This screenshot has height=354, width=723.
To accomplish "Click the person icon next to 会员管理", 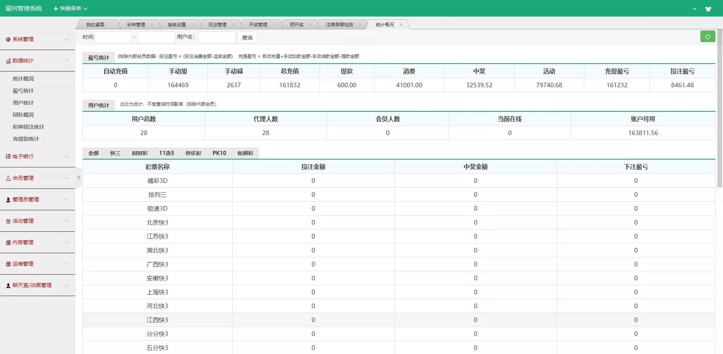I will coord(8,178).
